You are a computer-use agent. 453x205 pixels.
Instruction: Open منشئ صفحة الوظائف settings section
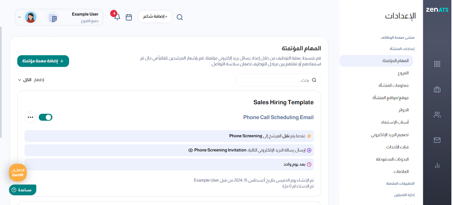398,37
